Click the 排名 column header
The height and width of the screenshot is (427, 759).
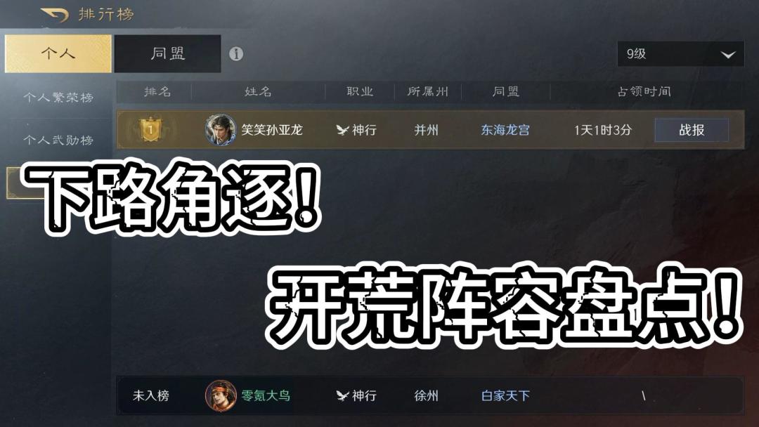point(157,91)
